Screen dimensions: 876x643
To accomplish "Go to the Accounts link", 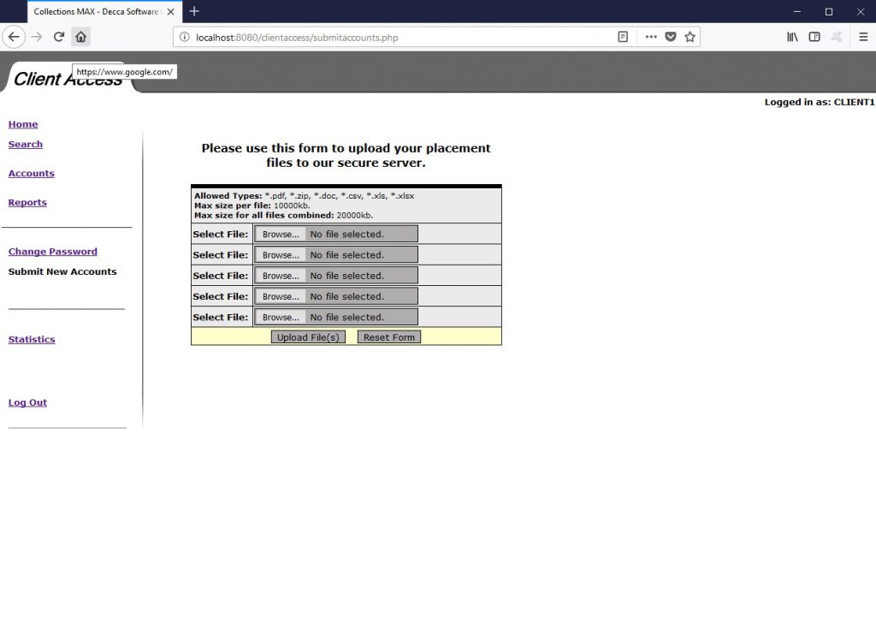I will 32,173.
